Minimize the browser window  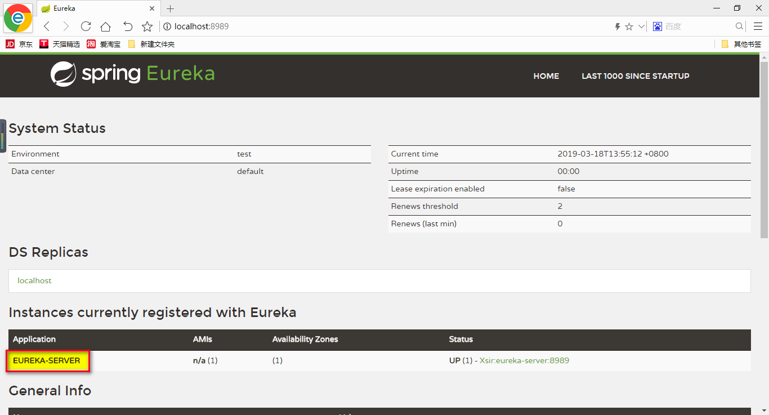[717, 8]
